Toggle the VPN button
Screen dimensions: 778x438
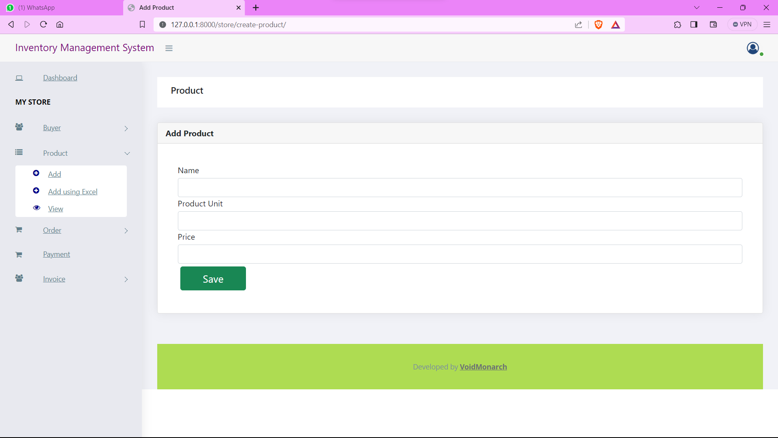click(742, 25)
